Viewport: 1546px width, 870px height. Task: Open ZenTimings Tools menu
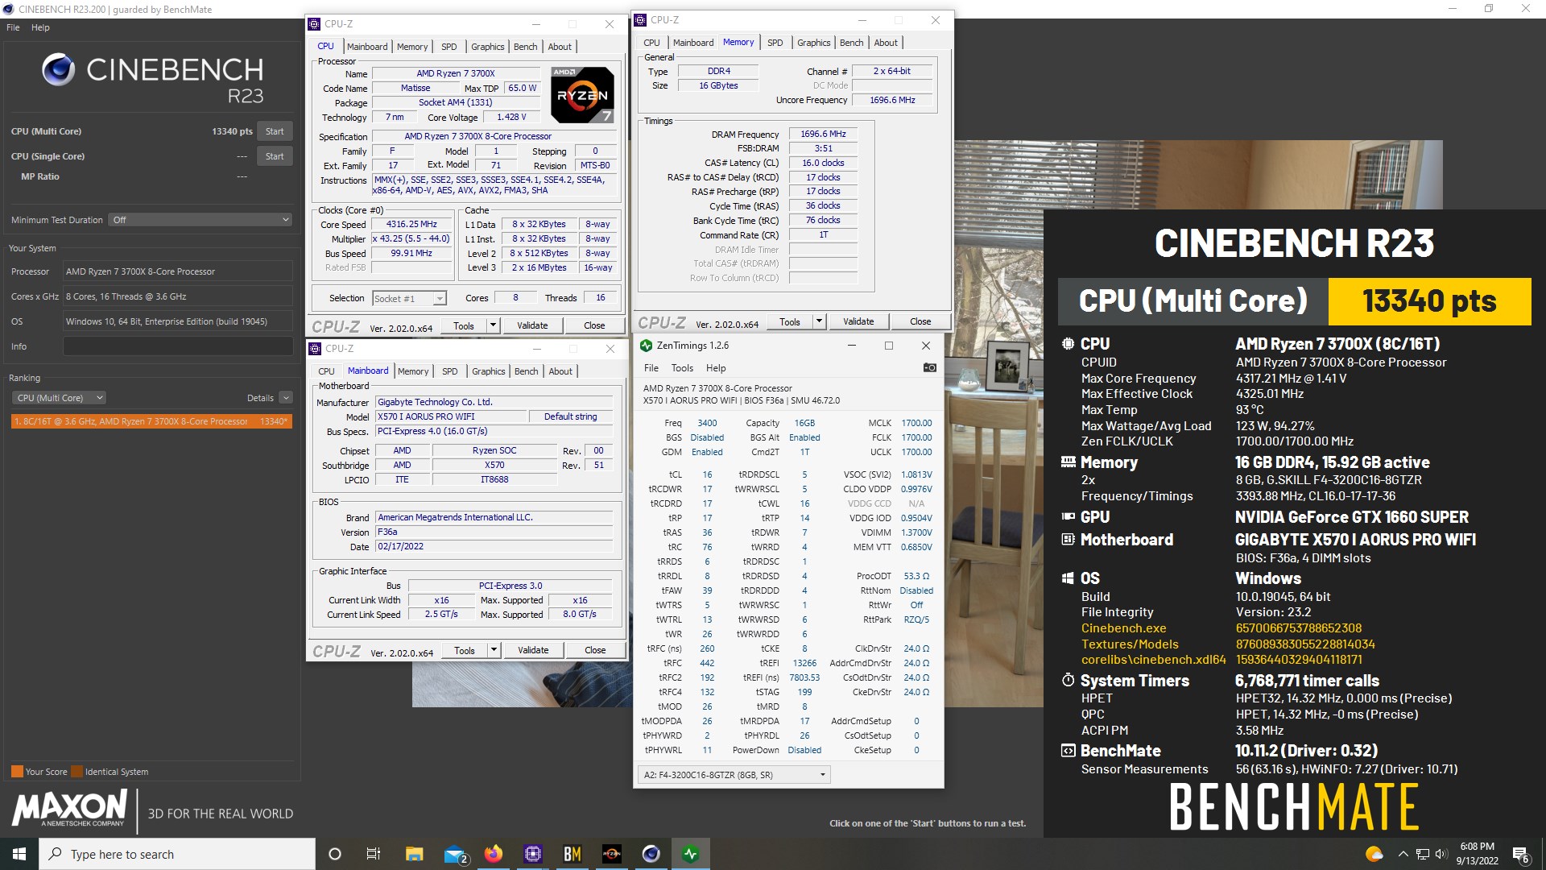682,368
